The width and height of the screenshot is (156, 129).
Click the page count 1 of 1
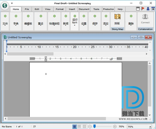click(19, 126)
